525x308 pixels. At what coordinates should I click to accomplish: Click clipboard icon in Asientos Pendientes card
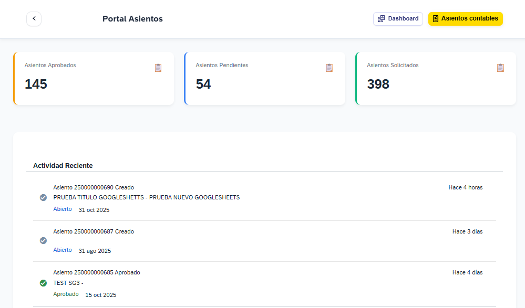pyautogui.click(x=329, y=68)
